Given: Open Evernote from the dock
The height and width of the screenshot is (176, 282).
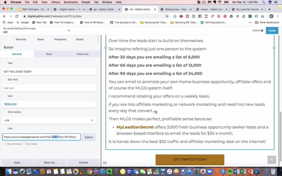Looking at the screenshot, I should click(109, 172).
